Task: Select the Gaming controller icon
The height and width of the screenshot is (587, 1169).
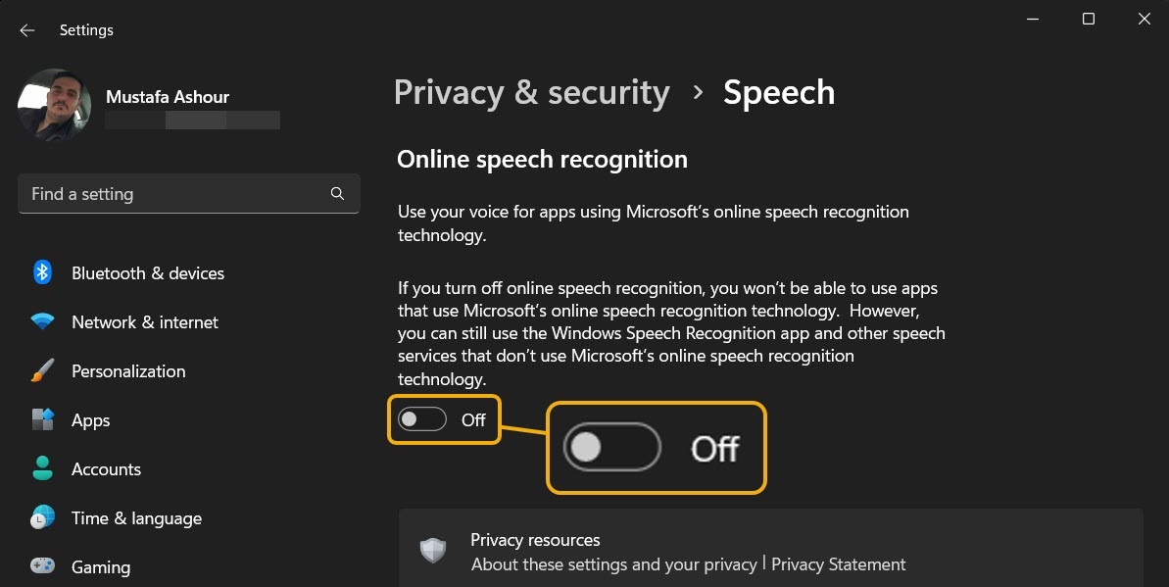Action: (x=41, y=566)
